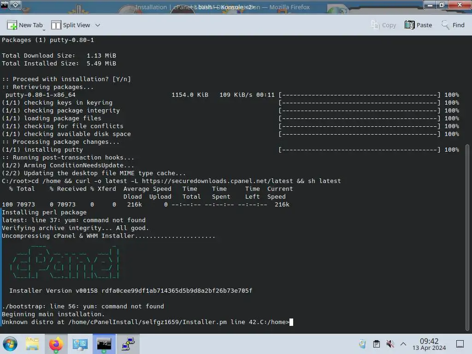Open the Find search bar
The height and width of the screenshot is (354, 472).
tap(453, 25)
